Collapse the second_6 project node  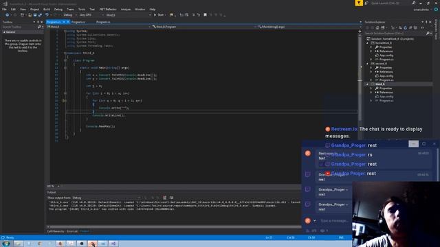click(367, 64)
